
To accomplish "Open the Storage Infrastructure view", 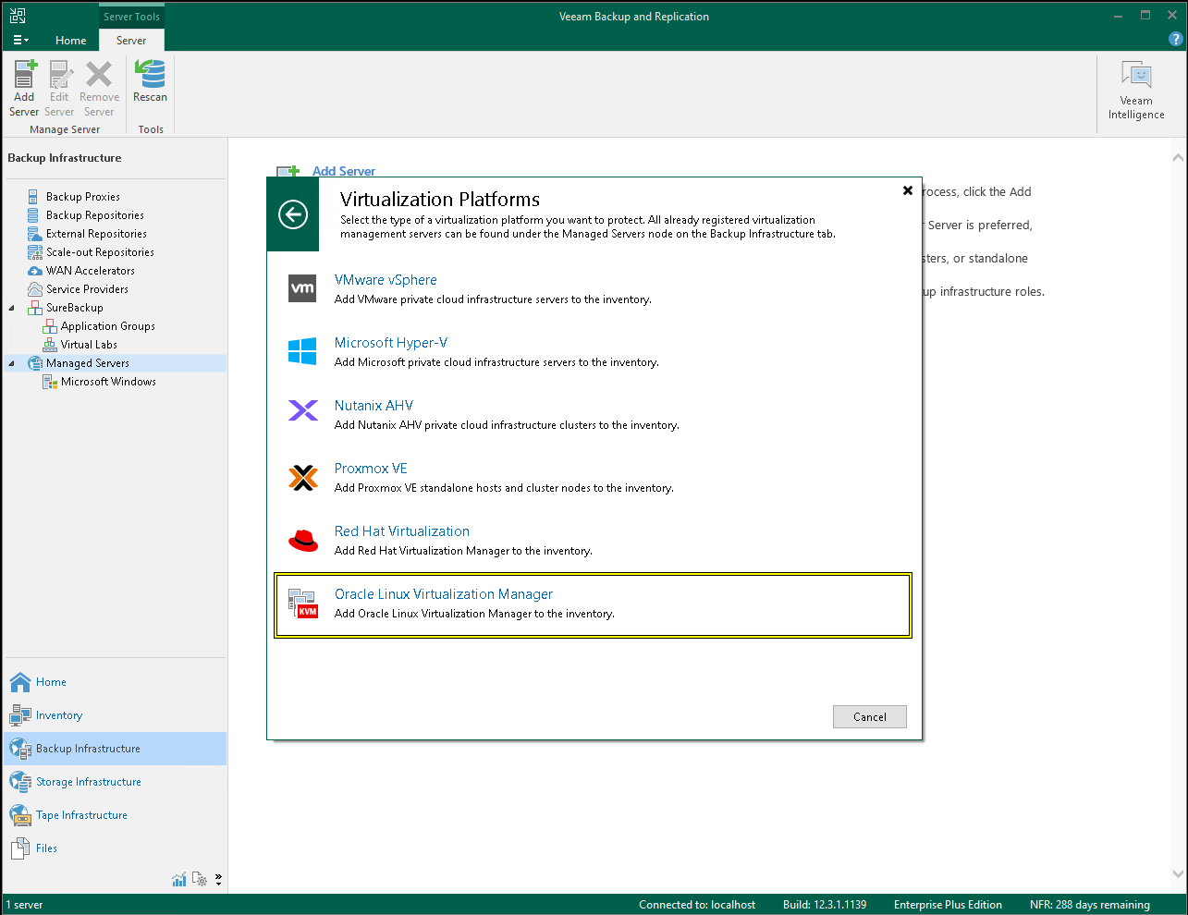I will pyautogui.click(x=89, y=782).
